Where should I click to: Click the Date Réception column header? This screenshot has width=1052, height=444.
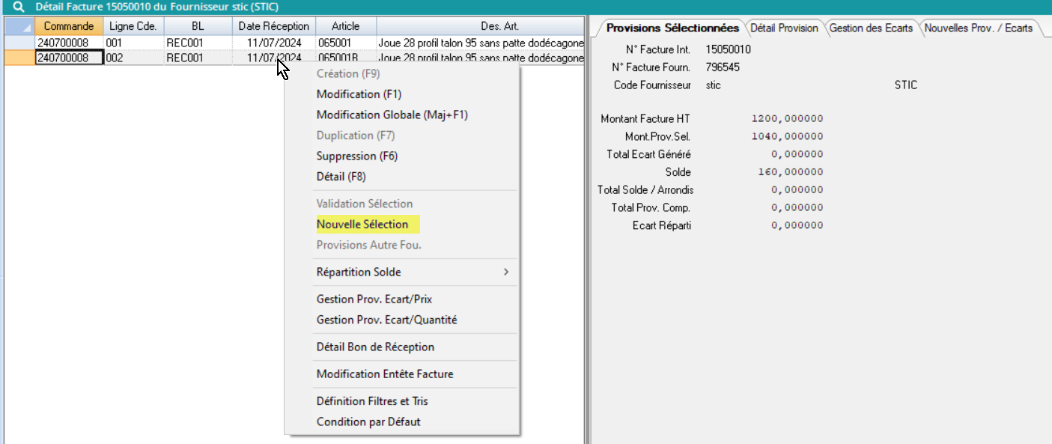tap(273, 26)
